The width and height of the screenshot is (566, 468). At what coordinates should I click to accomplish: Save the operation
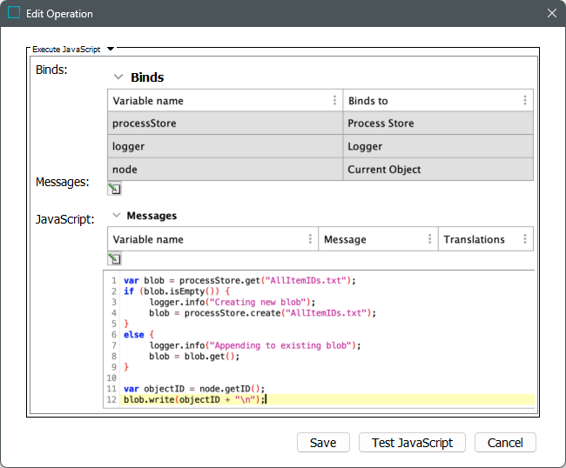(323, 443)
